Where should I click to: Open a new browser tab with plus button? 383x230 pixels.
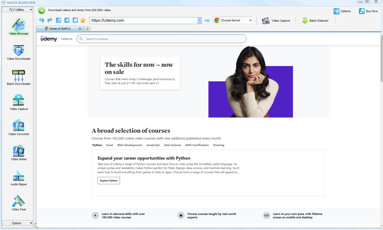click(87, 29)
